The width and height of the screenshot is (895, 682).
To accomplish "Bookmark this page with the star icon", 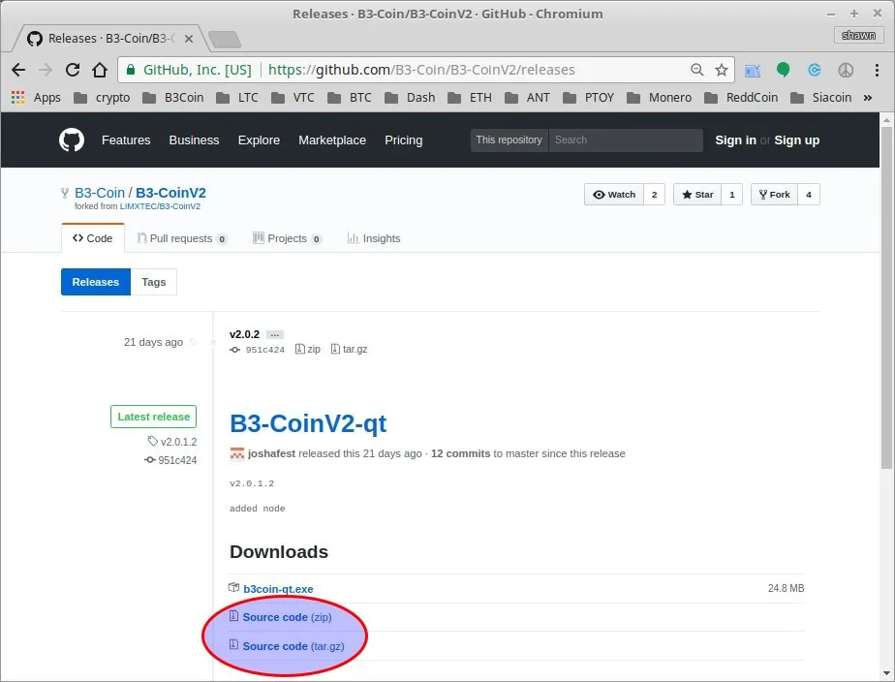I will click(x=722, y=70).
